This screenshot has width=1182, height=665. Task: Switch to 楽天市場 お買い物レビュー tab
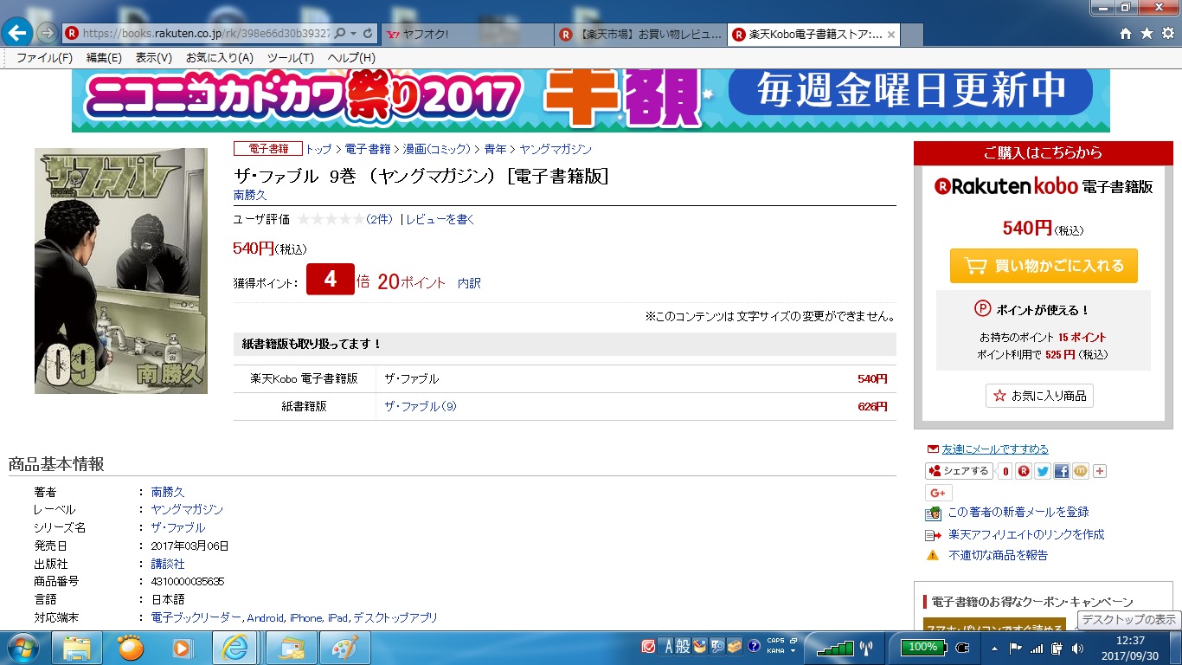pyautogui.click(x=640, y=35)
